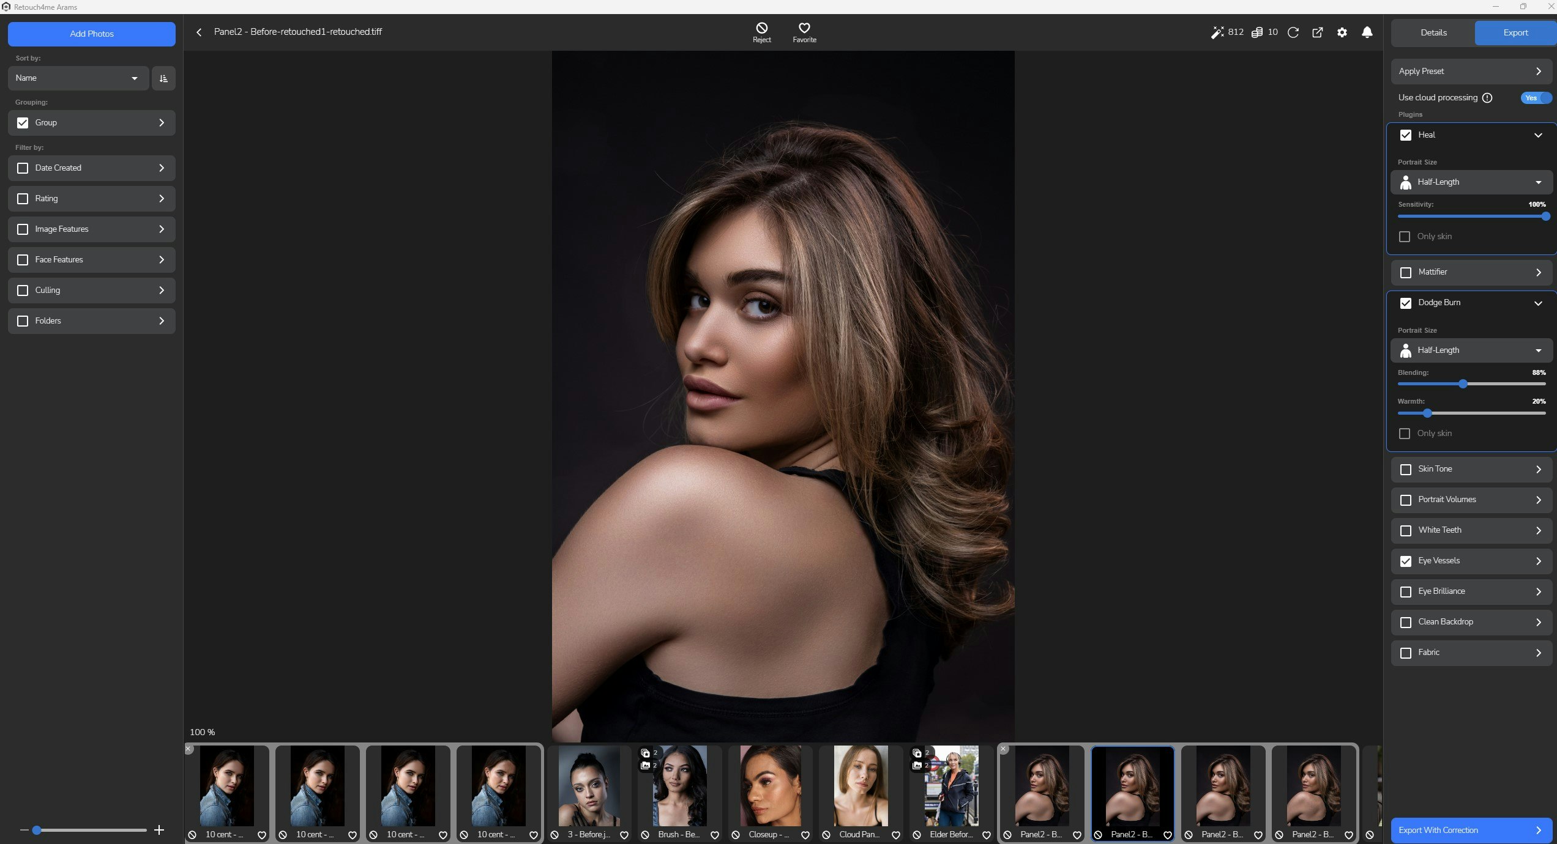This screenshot has height=844, width=1557.
Task: Click the open-external window icon
Action: [x=1318, y=32]
